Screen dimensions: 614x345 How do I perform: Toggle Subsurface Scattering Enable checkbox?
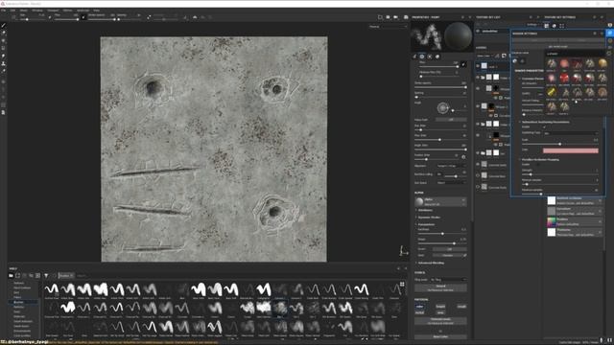pyautogui.click(x=544, y=126)
